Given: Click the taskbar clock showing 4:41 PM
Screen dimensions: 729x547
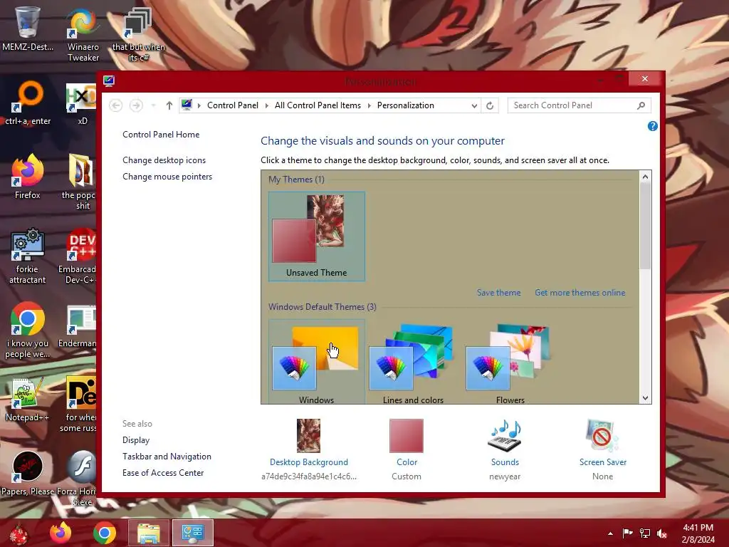Looking at the screenshot, I should (698, 533).
